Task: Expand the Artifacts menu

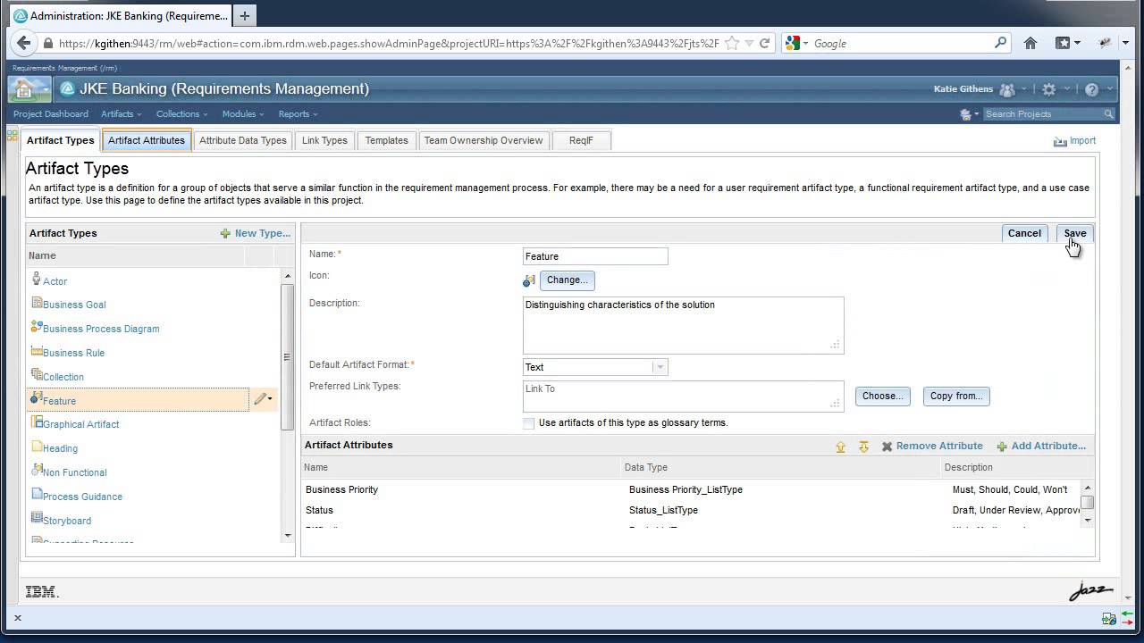Action: [x=122, y=114]
